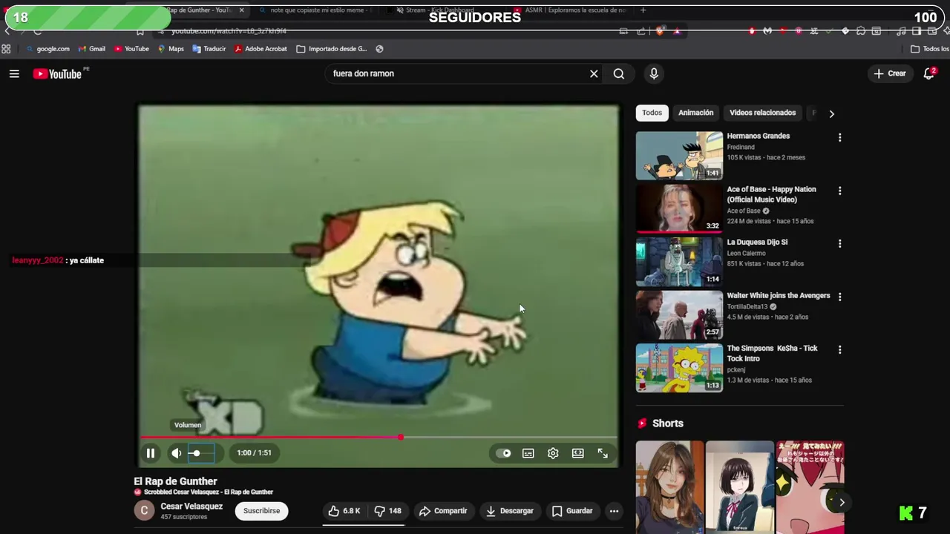Clear the search query with X
The image size is (950, 534).
594,73
